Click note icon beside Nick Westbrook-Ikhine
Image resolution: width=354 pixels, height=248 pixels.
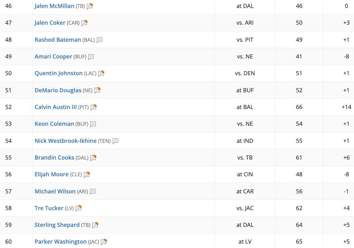115,141
